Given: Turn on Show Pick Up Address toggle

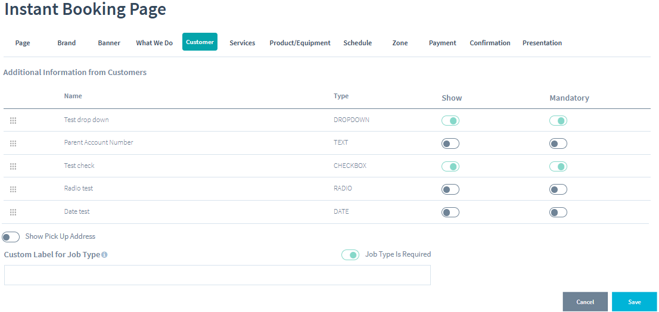Looking at the screenshot, I should point(11,237).
